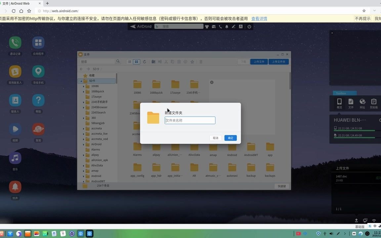Click the Toolbox 概览 overview phone icon
Image resolution: width=381 pixels, height=238 pixels.
(339, 101)
